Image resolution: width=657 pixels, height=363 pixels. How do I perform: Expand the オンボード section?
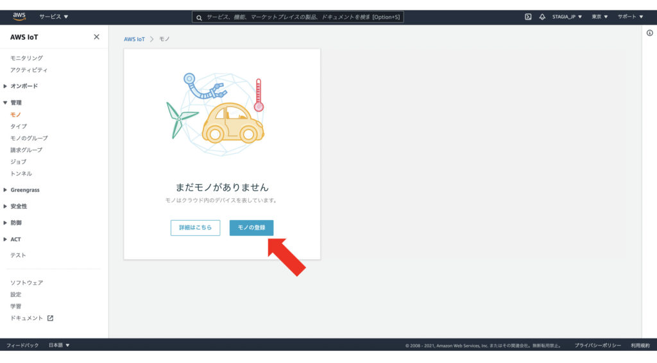pos(24,86)
